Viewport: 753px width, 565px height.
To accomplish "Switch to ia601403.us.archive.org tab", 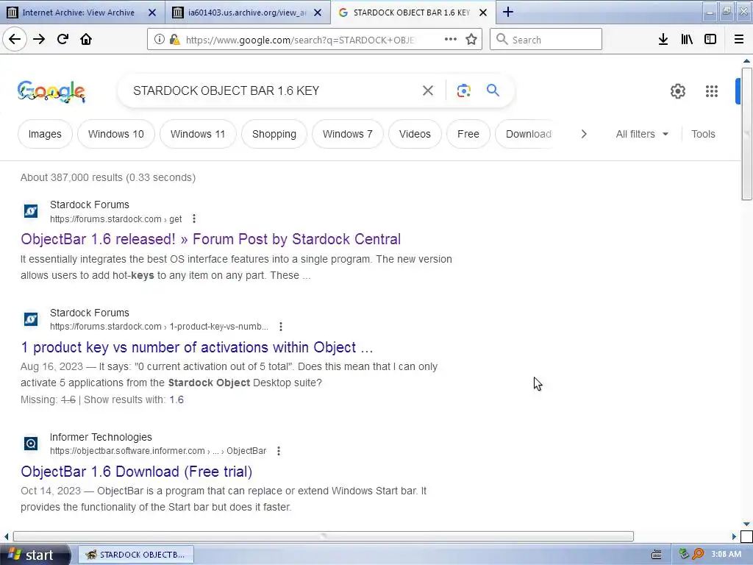I will (246, 13).
